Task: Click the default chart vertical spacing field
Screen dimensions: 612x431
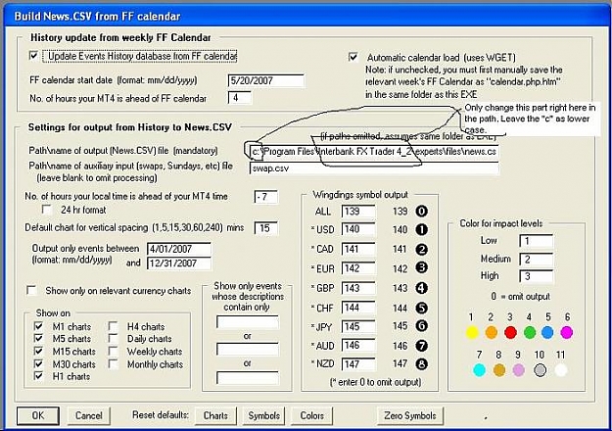Action: click(265, 228)
